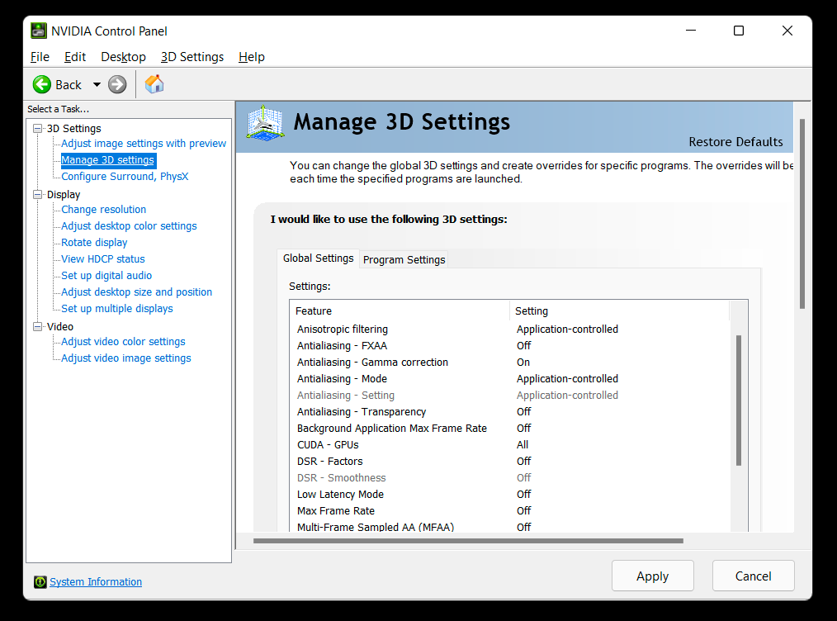Switch to the Global Settings tab
This screenshot has height=621, width=837.
pos(318,258)
